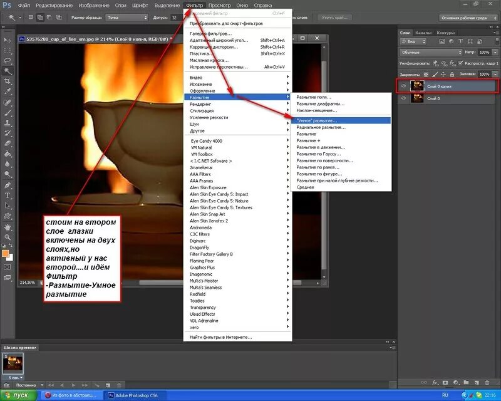Change screen mode at toolbox bottom
This screenshot has width=501, height=401.
point(8,278)
